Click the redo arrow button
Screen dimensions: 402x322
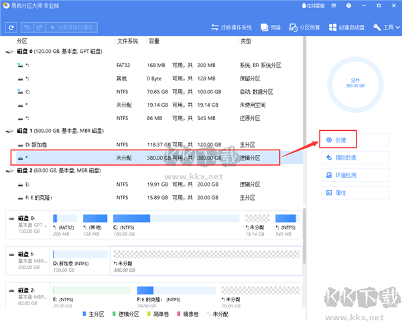tap(40, 28)
